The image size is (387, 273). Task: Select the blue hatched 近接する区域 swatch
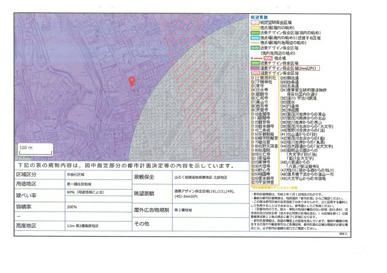255,38
